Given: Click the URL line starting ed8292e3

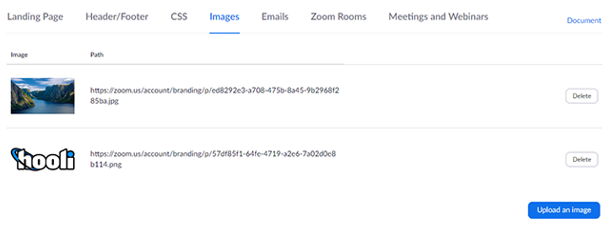Looking at the screenshot, I should coord(215,91).
